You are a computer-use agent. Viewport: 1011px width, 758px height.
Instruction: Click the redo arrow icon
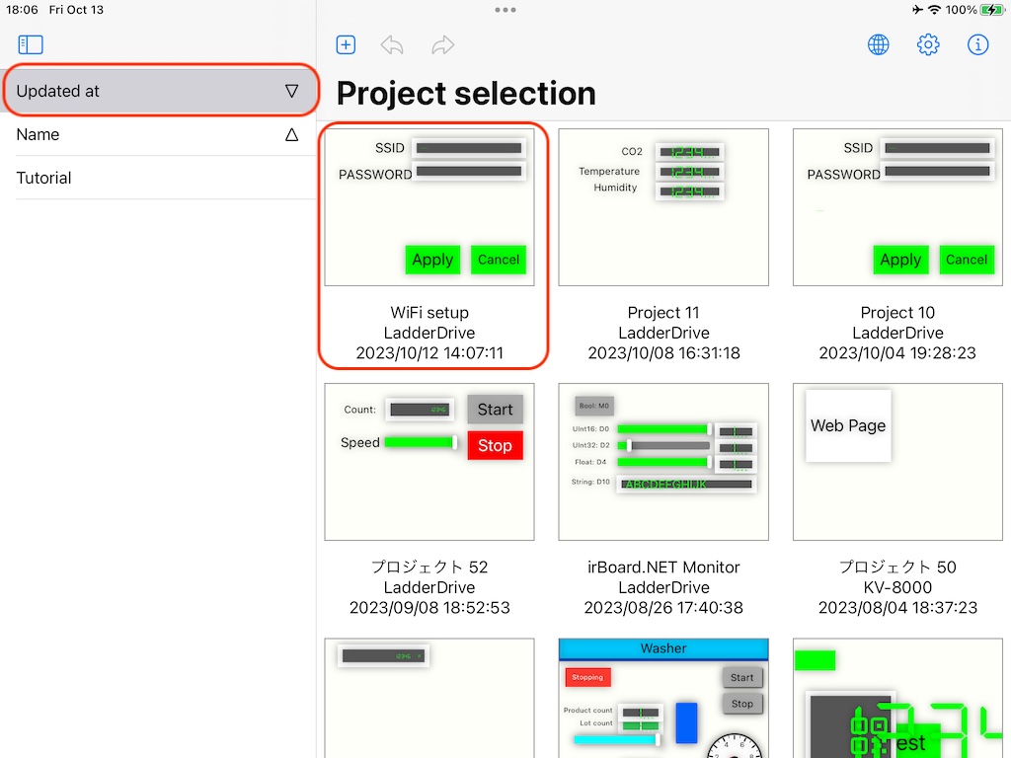441,44
